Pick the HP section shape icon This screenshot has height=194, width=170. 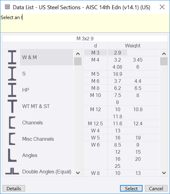click(x=12, y=90)
